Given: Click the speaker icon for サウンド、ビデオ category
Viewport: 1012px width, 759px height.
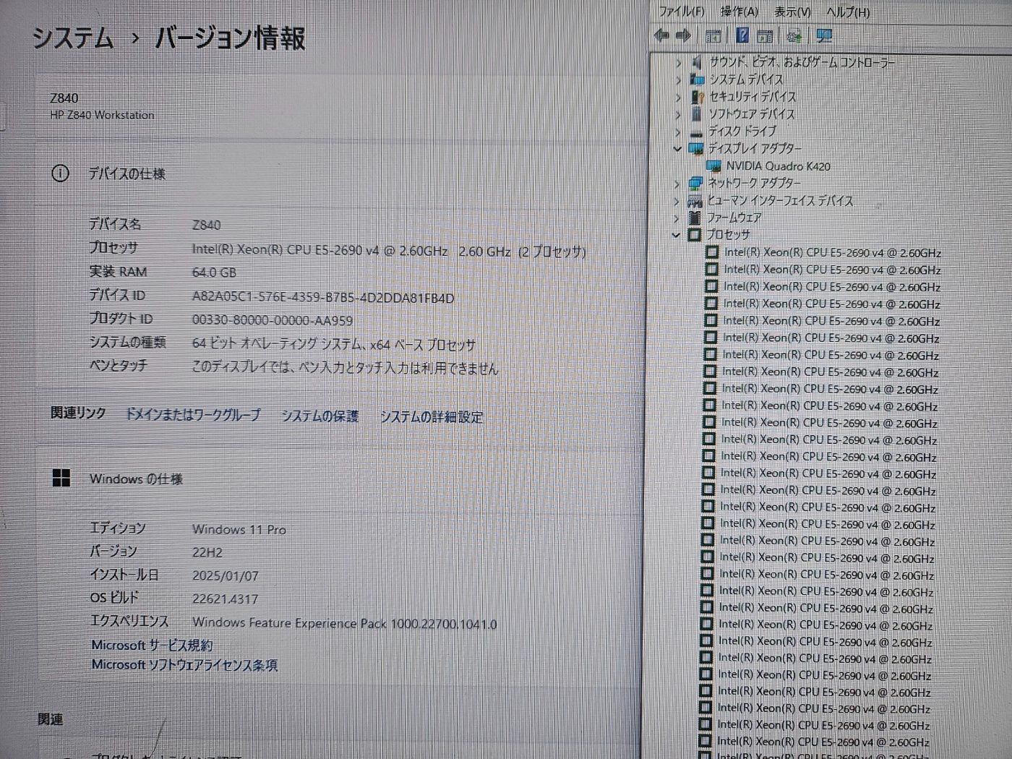Looking at the screenshot, I should pos(697,62).
